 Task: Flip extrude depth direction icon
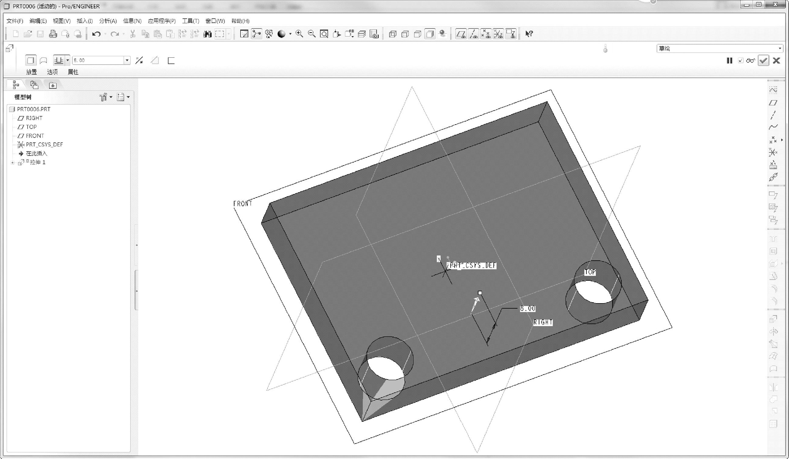[x=139, y=60]
